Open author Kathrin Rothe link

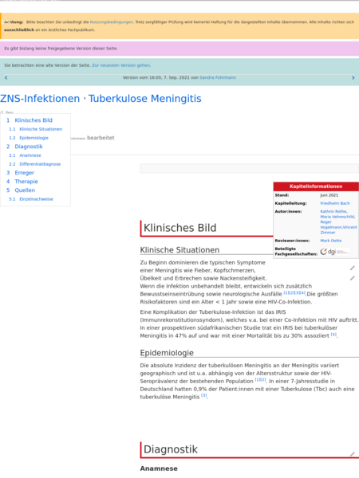pos(333,211)
